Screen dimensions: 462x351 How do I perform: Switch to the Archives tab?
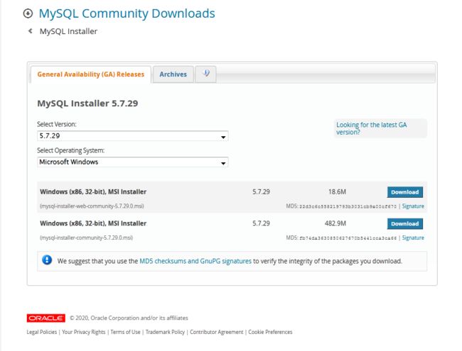coord(173,74)
